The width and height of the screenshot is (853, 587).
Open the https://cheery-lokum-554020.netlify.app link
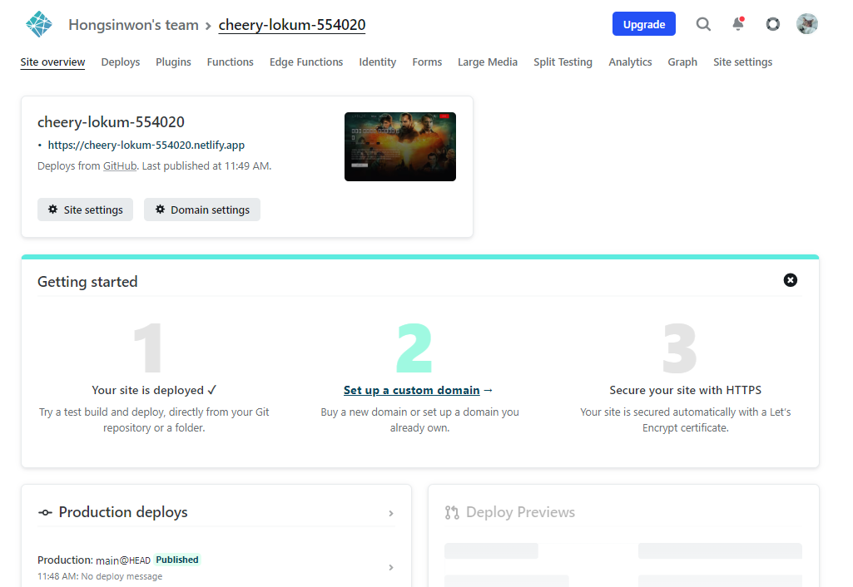point(146,146)
